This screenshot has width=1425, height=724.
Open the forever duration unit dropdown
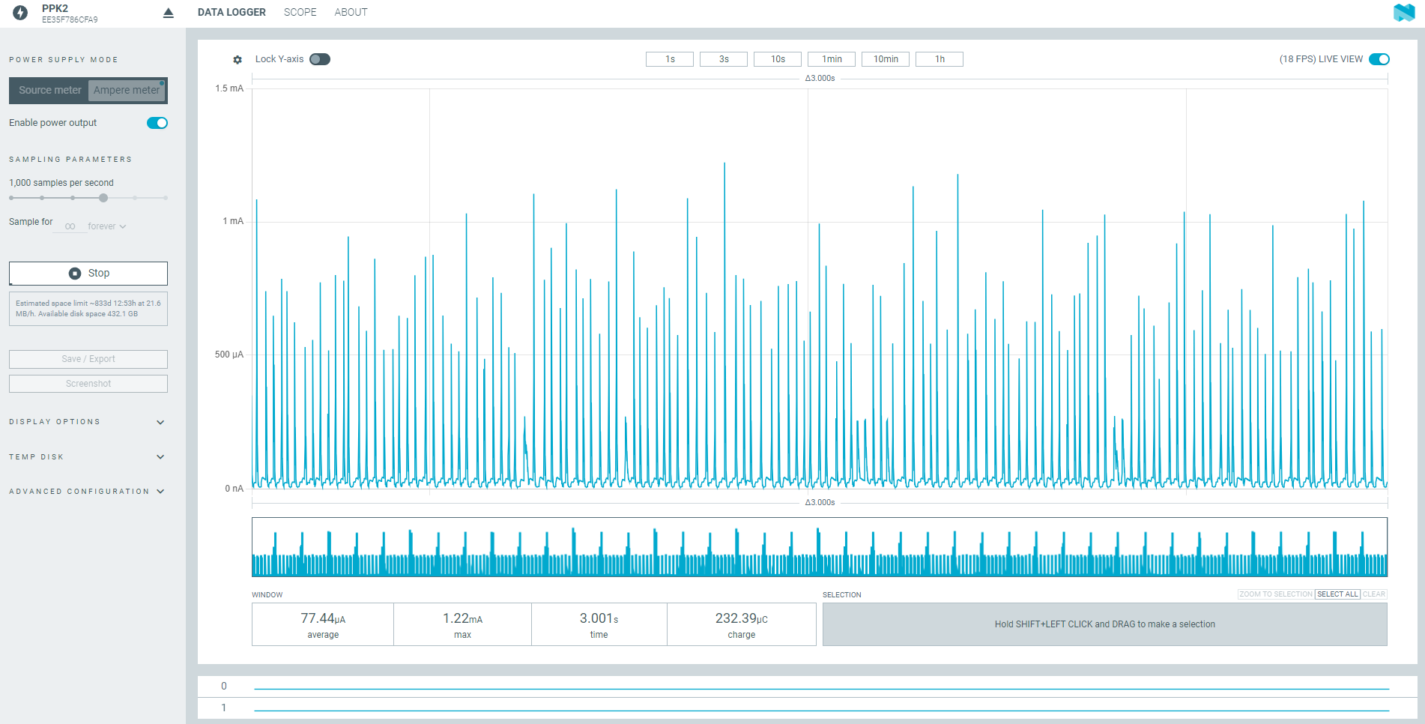[x=107, y=226]
